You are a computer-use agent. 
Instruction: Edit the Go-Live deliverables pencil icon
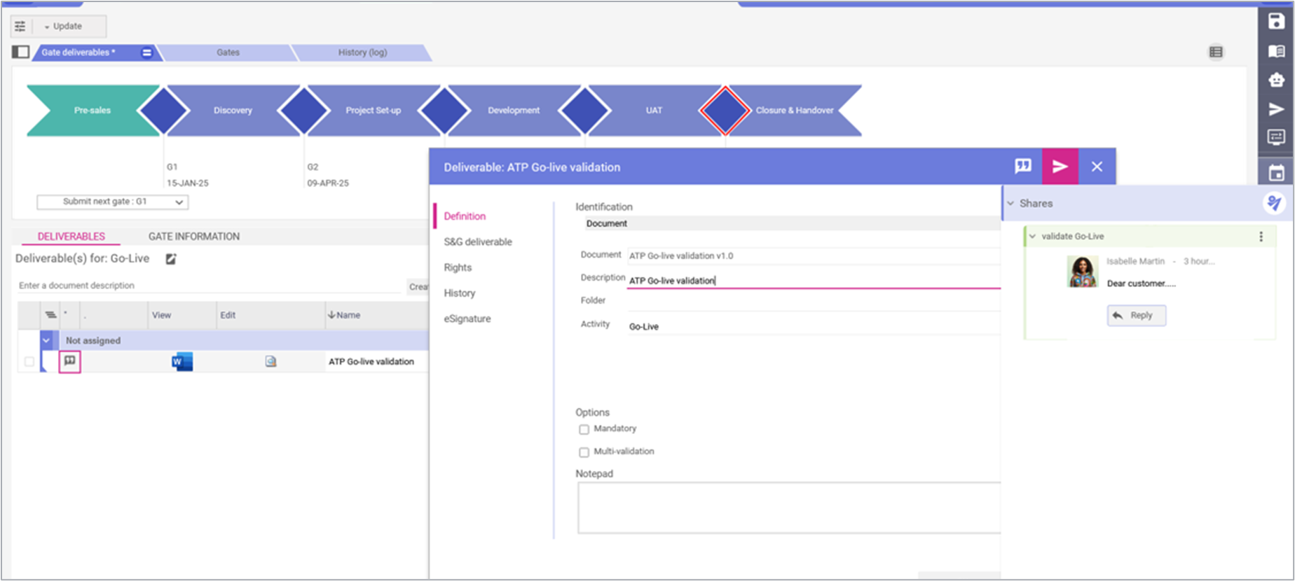[170, 259]
